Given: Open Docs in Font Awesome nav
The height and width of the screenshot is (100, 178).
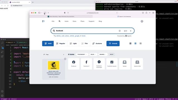Looking at the screenshot, I should (x=75, y=21).
